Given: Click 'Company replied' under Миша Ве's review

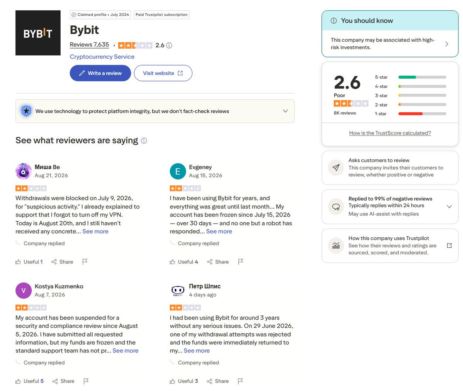Looking at the screenshot, I should (44, 244).
